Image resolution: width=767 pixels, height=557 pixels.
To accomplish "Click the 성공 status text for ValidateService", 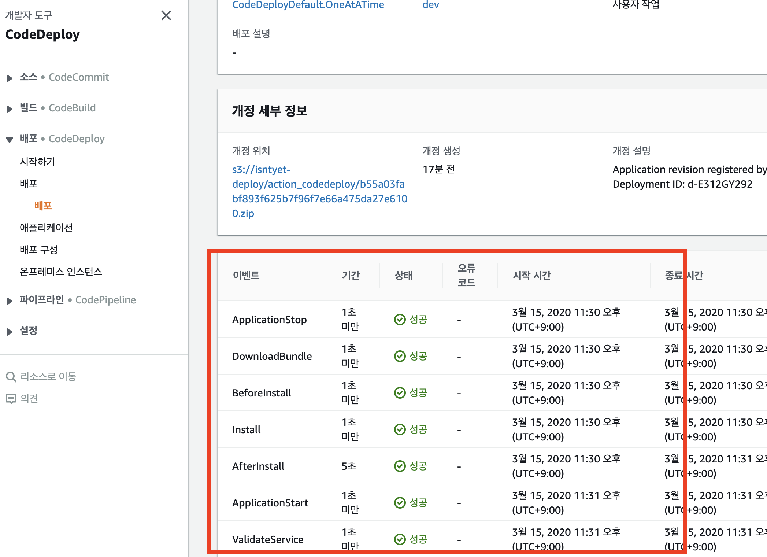I will tap(418, 539).
